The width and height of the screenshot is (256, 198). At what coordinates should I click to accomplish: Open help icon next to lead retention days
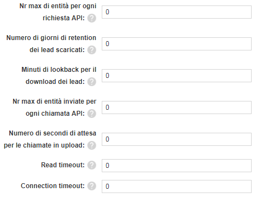click(91, 50)
